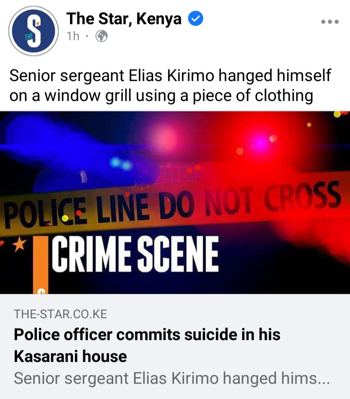Click the 1h post timestamp
The width and height of the screenshot is (350, 399).
pos(73,36)
